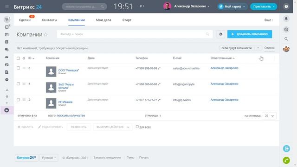Open company ООО Ромашка
This screenshot has width=297, height=167.
point(69,70)
